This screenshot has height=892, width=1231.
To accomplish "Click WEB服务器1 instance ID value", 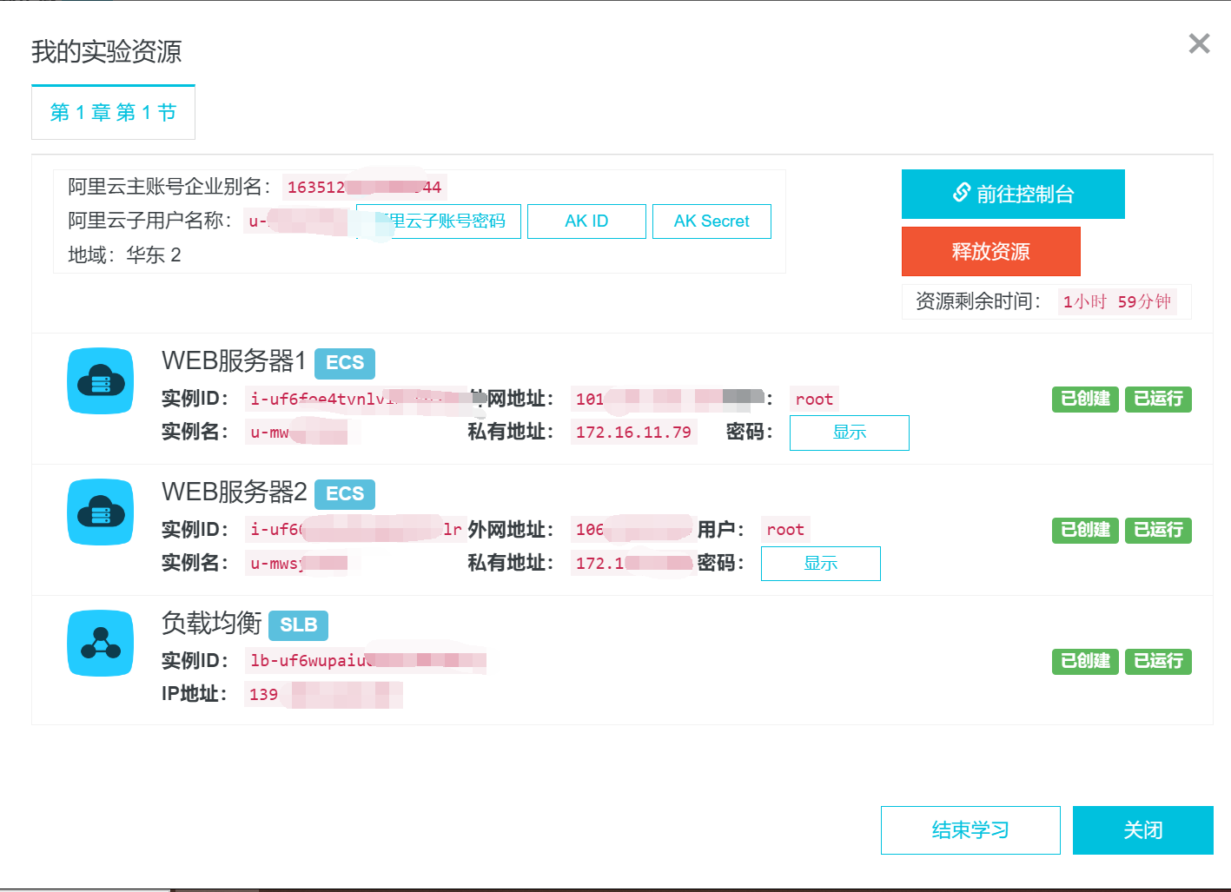I will pyautogui.click(x=356, y=400).
